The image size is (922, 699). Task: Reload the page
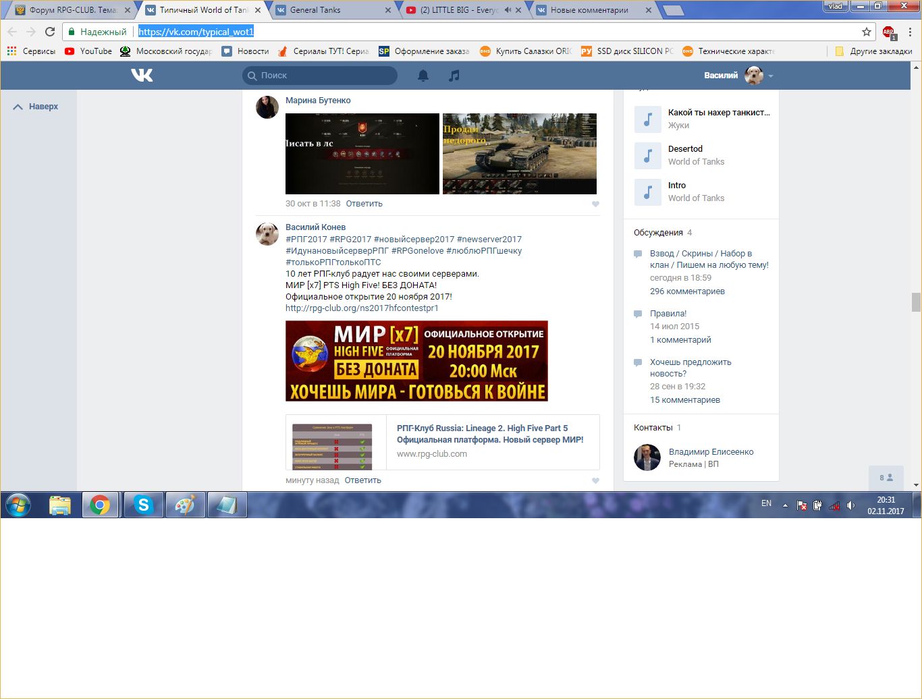tap(50, 32)
